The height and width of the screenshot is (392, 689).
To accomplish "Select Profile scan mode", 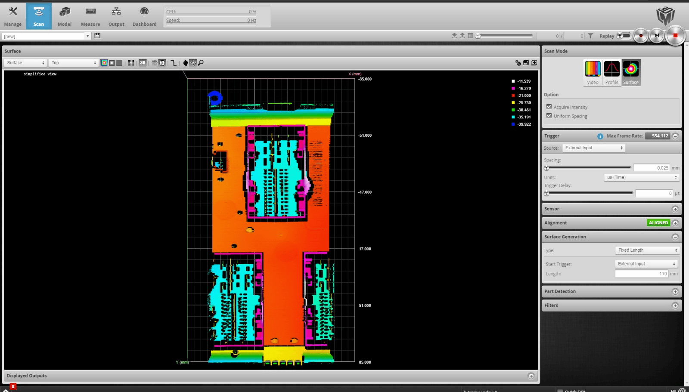I will [x=611, y=73].
